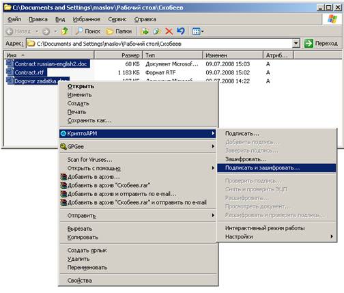
Task: Expand the GPGee submenu
Action: click(138, 146)
